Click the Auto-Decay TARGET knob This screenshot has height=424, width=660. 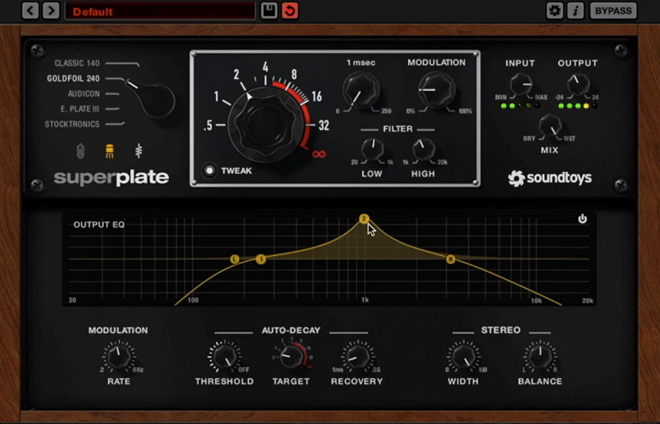tap(291, 356)
